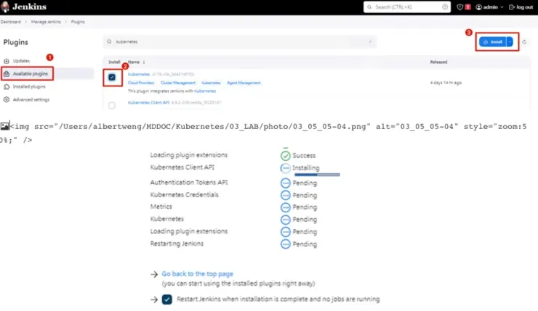Click the magnifier icon in plugin search

click(109, 42)
